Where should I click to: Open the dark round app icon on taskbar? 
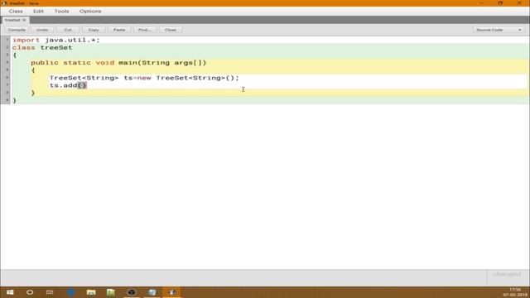coord(132,292)
